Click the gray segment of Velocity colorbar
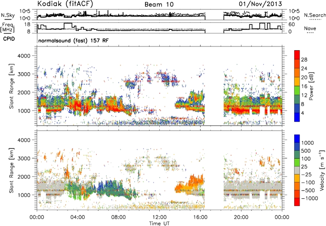Screen dimensions: 326x226 tap(297, 170)
